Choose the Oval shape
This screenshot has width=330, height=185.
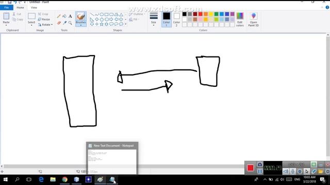pos(102,14)
